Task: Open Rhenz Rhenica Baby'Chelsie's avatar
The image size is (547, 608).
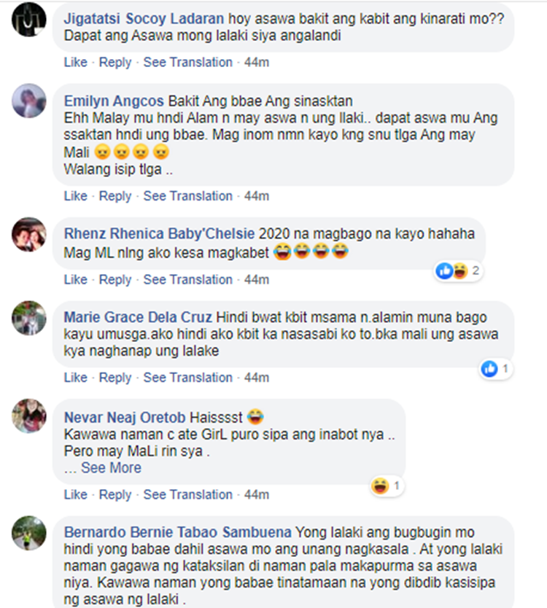Action: [28, 234]
